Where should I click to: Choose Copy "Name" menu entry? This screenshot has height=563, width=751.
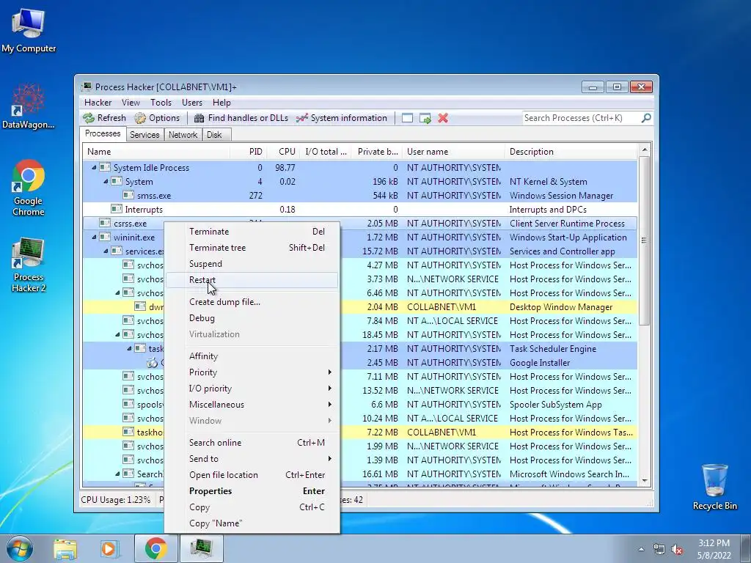pos(252,523)
